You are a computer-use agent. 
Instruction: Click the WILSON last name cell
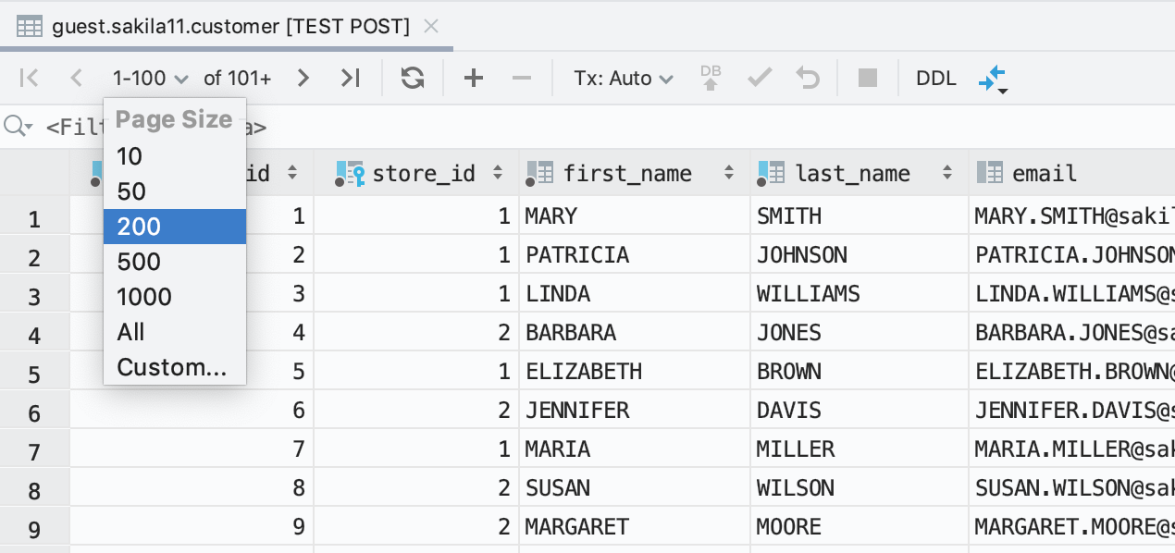[860, 488]
